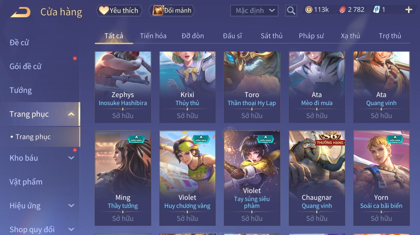Open the Mặc định sort dropdown
The image size is (420, 235).
point(254,11)
